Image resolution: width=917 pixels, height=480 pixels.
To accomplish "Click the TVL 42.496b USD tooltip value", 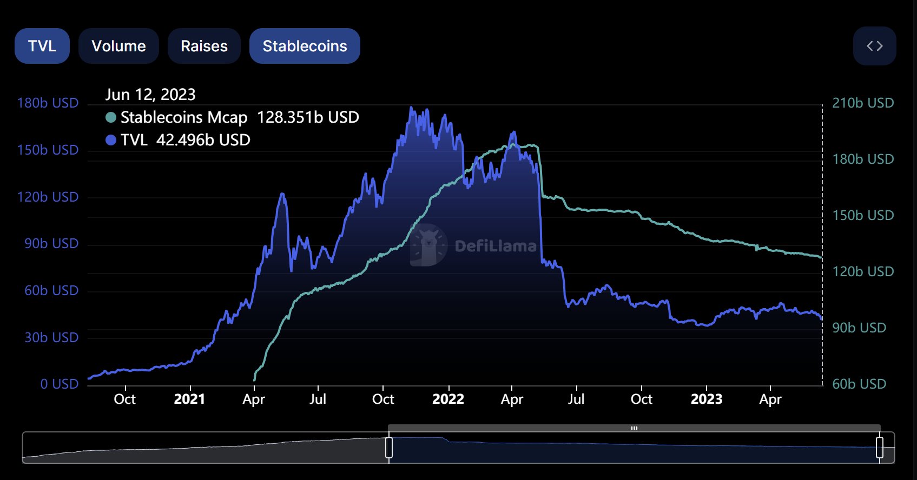I will [x=203, y=140].
